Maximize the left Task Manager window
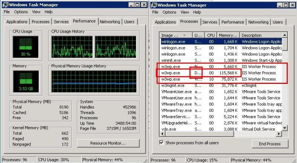 [136, 5]
